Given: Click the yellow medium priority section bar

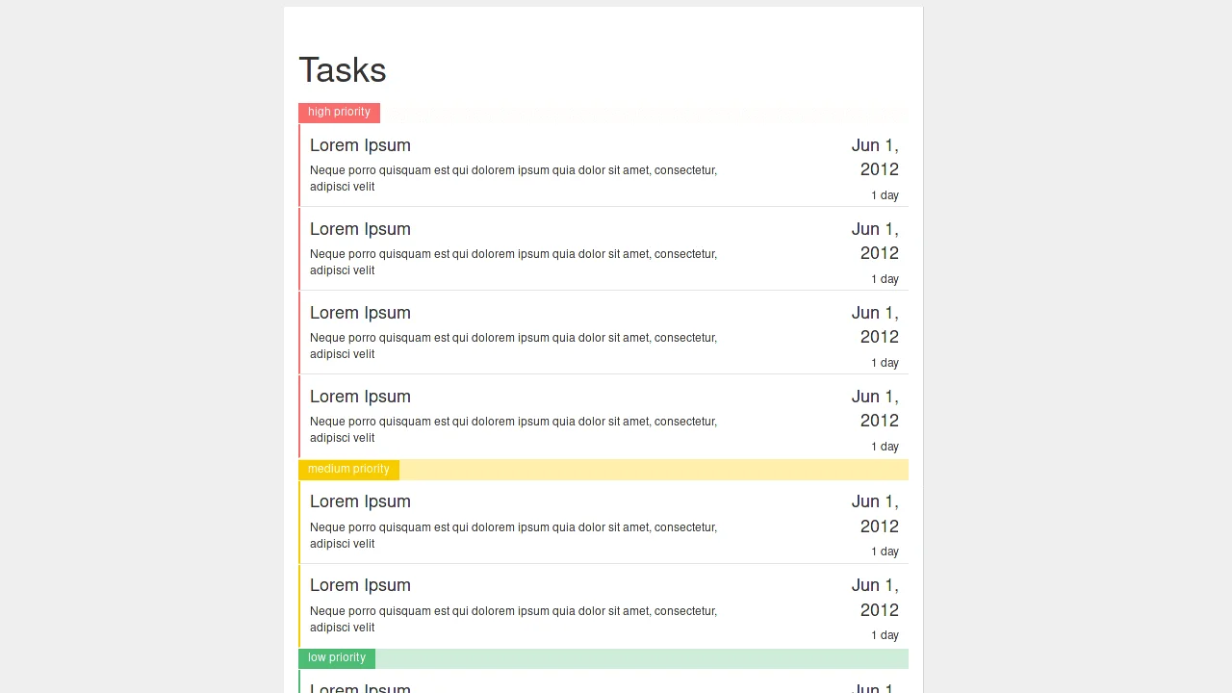Looking at the screenshot, I should [x=654, y=469].
